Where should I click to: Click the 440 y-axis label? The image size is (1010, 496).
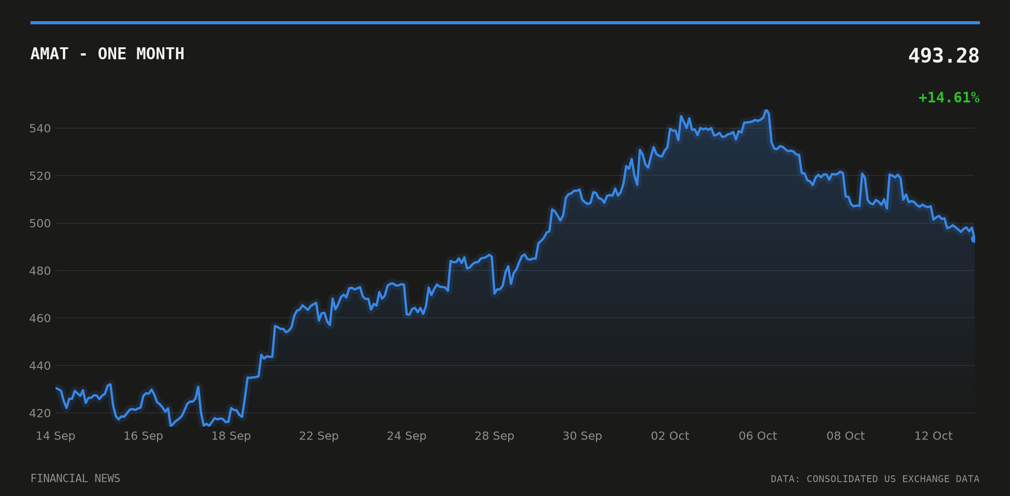coord(40,366)
